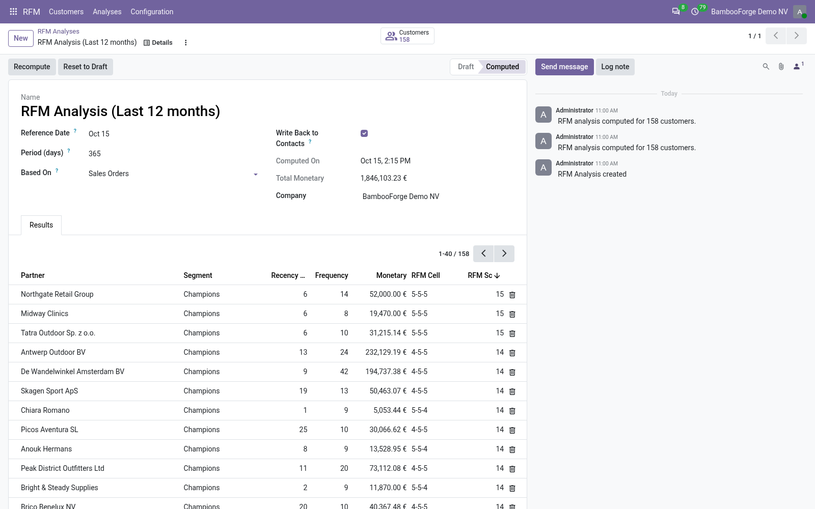This screenshot has width=815, height=509.
Task: Open the Company field BambooForge Demo NV
Action: (x=438, y=196)
